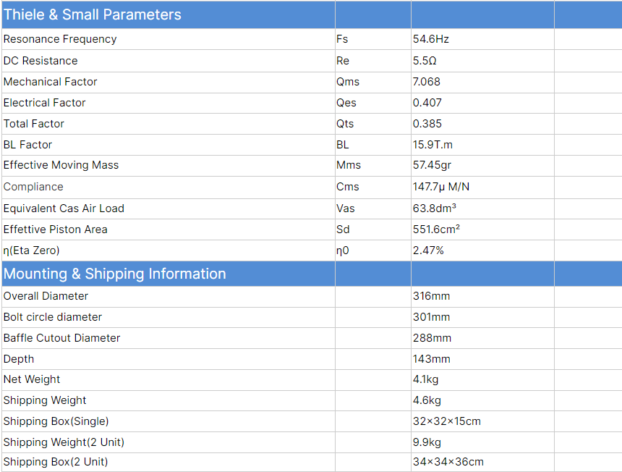Click the Resonance Frequency label cell
The image size is (622, 472).
[60, 39]
